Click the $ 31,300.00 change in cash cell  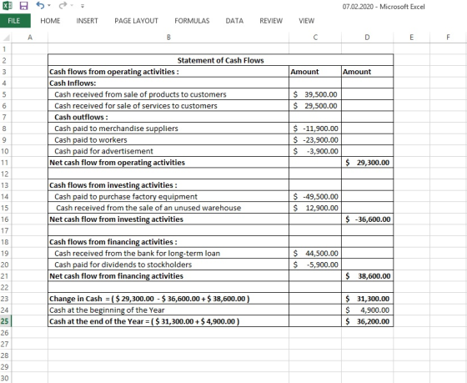click(x=367, y=299)
